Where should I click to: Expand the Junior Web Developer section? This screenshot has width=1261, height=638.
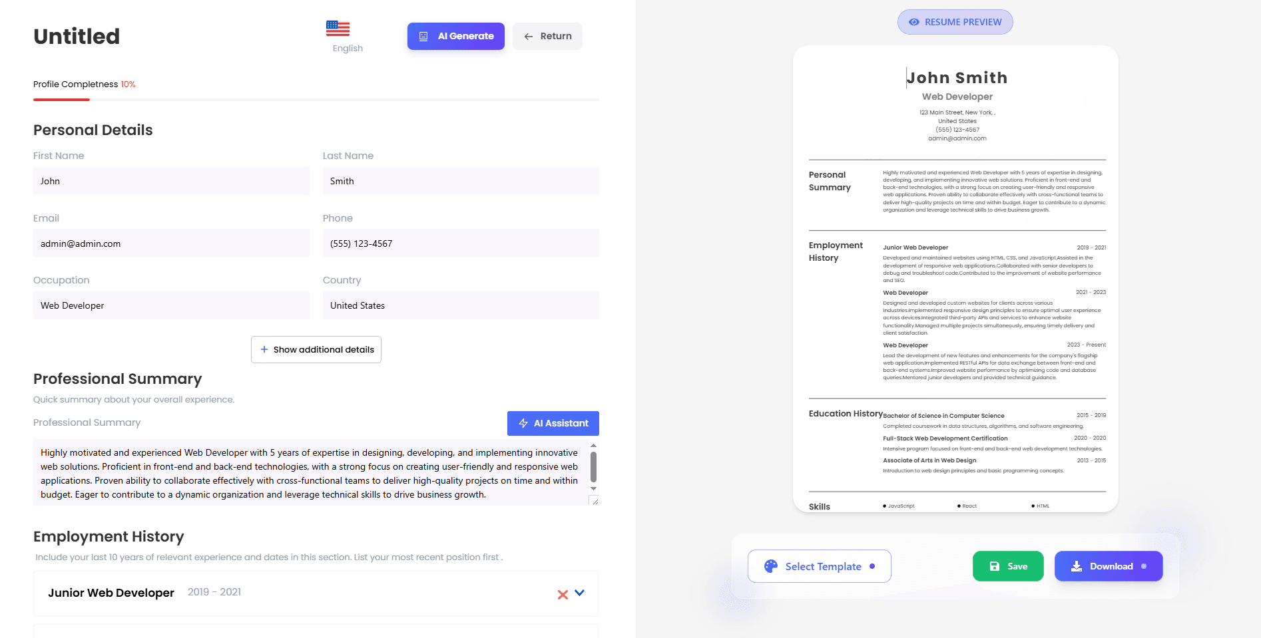[579, 593]
